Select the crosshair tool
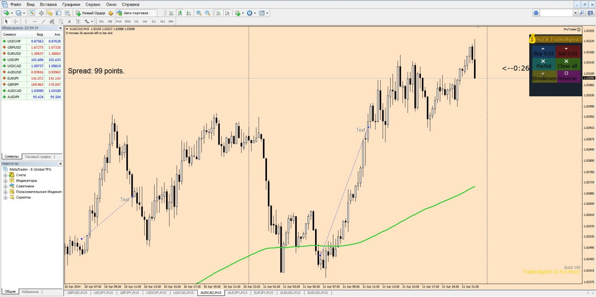596x297 pixels. [x=15, y=21]
